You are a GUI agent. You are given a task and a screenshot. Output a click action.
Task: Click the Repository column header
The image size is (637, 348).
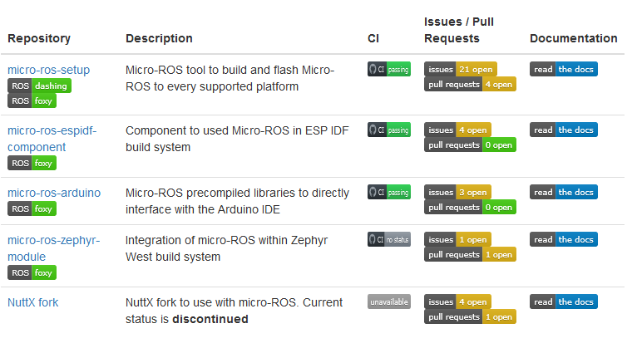(x=39, y=38)
